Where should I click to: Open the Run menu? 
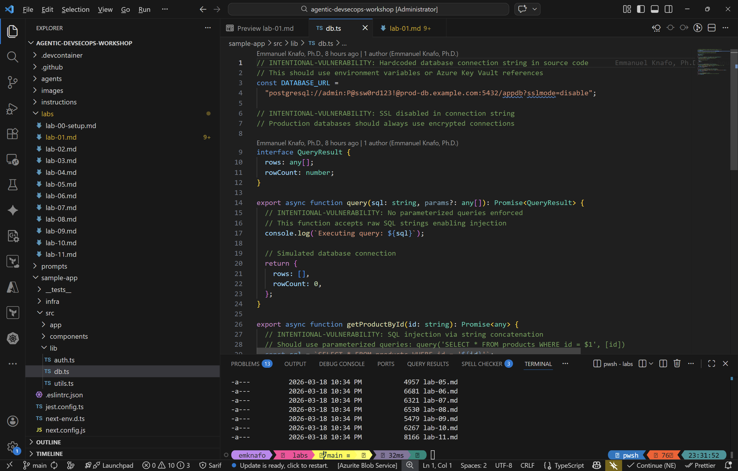[144, 9]
